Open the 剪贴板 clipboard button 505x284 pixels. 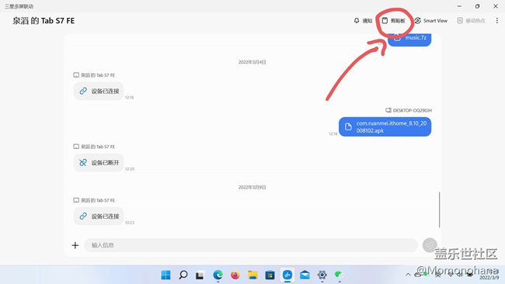[394, 21]
